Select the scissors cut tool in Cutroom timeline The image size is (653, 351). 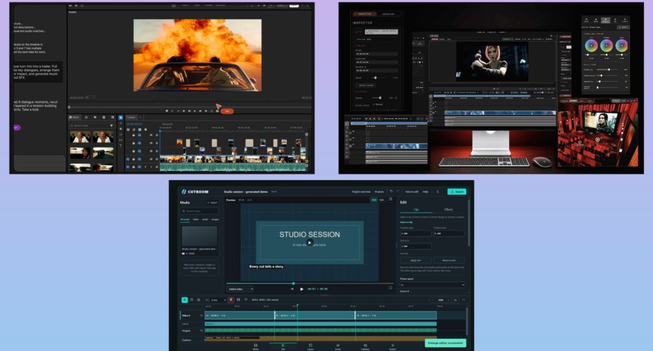pos(199,300)
